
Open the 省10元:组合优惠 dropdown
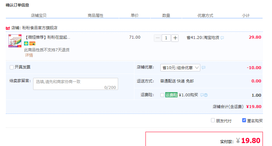[180, 67]
